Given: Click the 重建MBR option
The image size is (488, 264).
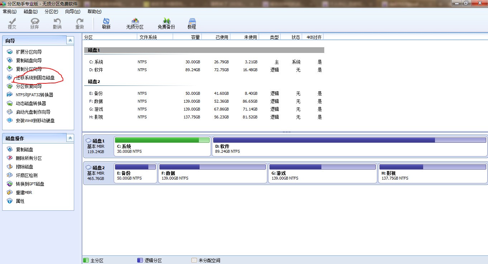Looking at the screenshot, I should coord(24,192).
